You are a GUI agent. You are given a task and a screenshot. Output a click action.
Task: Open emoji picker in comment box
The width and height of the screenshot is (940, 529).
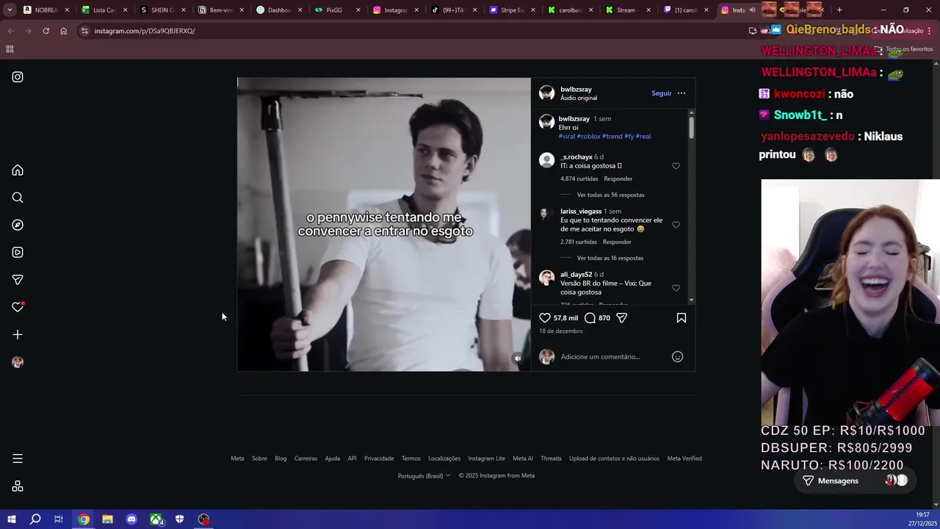(677, 356)
